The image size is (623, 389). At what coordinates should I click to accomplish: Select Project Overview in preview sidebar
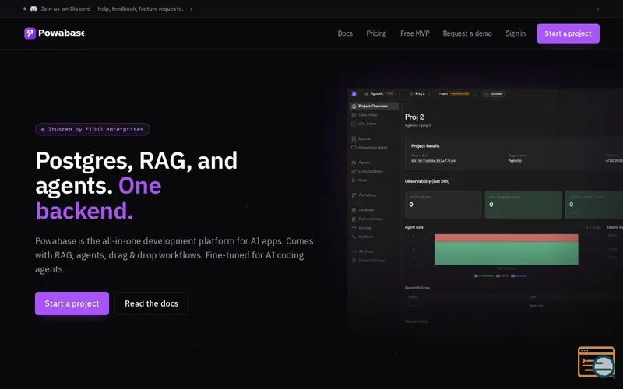point(375,106)
